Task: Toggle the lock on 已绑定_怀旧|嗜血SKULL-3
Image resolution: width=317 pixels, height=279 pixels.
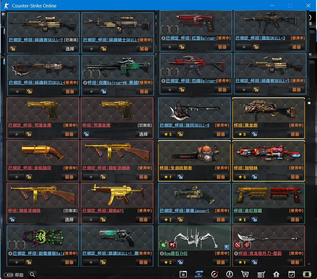Action: (256, 47)
